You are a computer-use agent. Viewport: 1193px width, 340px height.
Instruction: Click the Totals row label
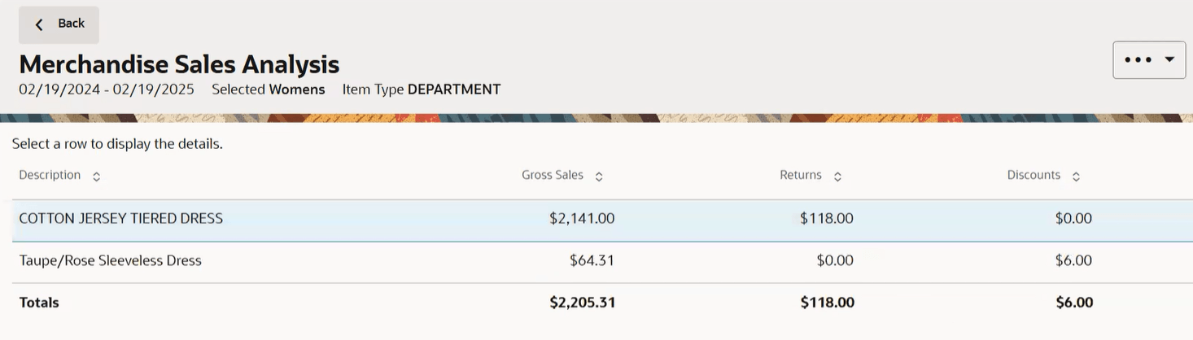(39, 303)
